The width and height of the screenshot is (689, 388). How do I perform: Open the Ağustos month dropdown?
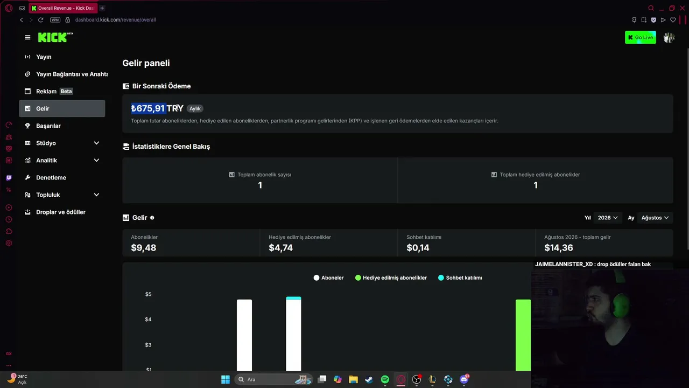point(655,218)
